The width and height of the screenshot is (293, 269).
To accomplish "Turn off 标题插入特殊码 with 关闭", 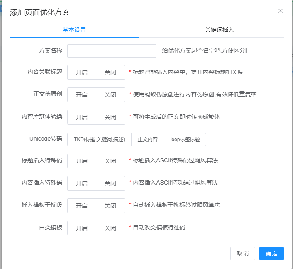I will pyautogui.click(x=110, y=161).
